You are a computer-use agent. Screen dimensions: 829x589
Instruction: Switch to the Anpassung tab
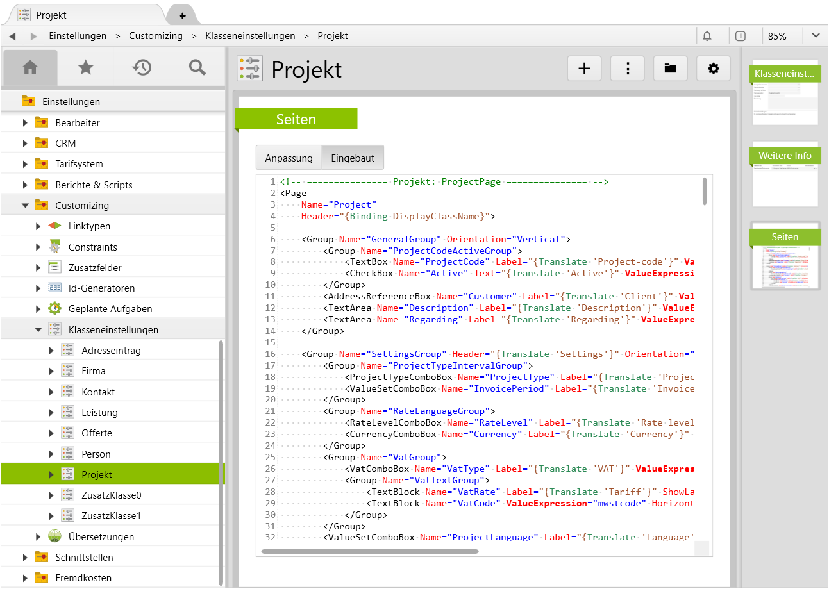(289, 158)
